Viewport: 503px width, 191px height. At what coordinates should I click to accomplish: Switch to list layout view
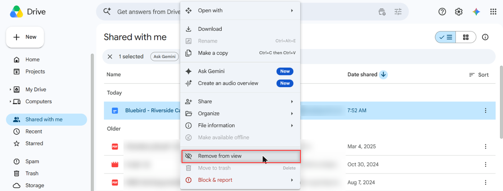coord(445,37)
